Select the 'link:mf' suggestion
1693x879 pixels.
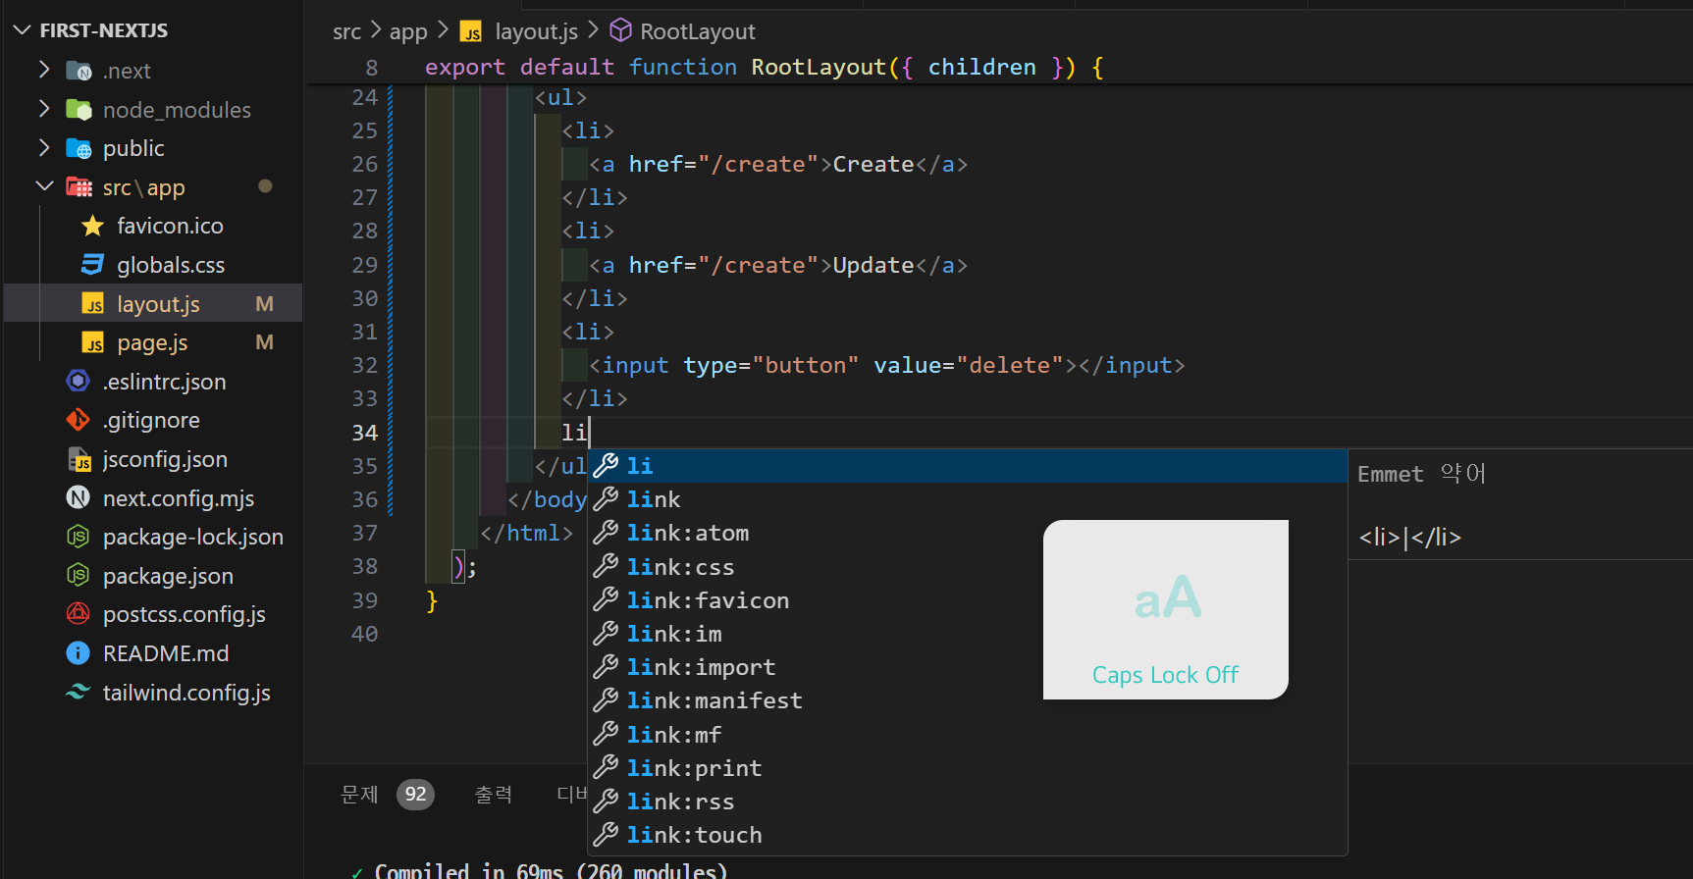(x=967, y=735)
